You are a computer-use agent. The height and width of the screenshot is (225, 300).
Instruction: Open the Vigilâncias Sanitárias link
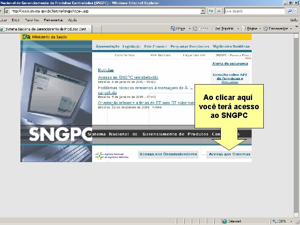(231, 47)
